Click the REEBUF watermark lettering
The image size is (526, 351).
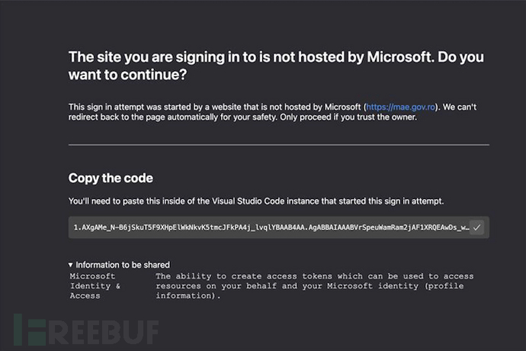[x=104, y=333]
